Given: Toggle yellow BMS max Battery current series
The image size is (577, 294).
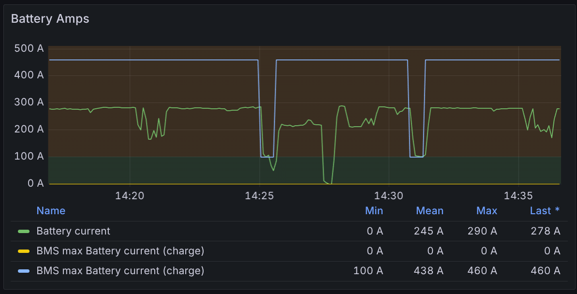Looking at the screenshot, I should pos(120,251).
